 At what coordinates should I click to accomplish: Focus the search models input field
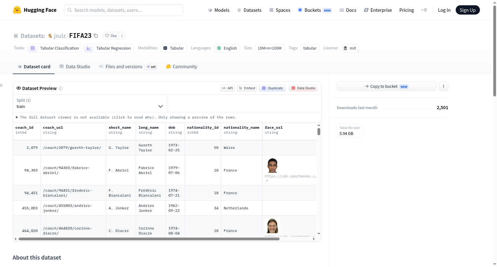[124, 10]
